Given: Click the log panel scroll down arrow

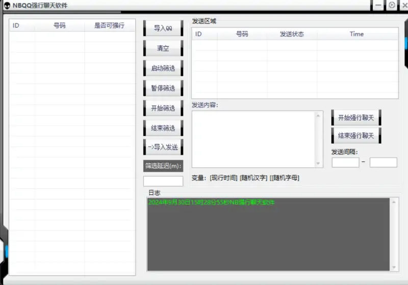Looking at the screenshot, I should pos(394,267).
